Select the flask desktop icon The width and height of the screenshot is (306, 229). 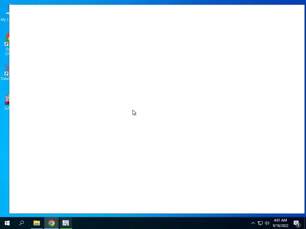click(x=7, y=102)
